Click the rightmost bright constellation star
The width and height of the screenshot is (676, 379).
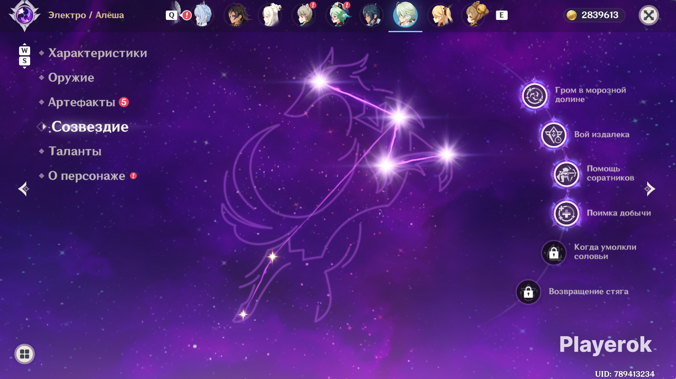pyautogui.click(x=447, y=154)
